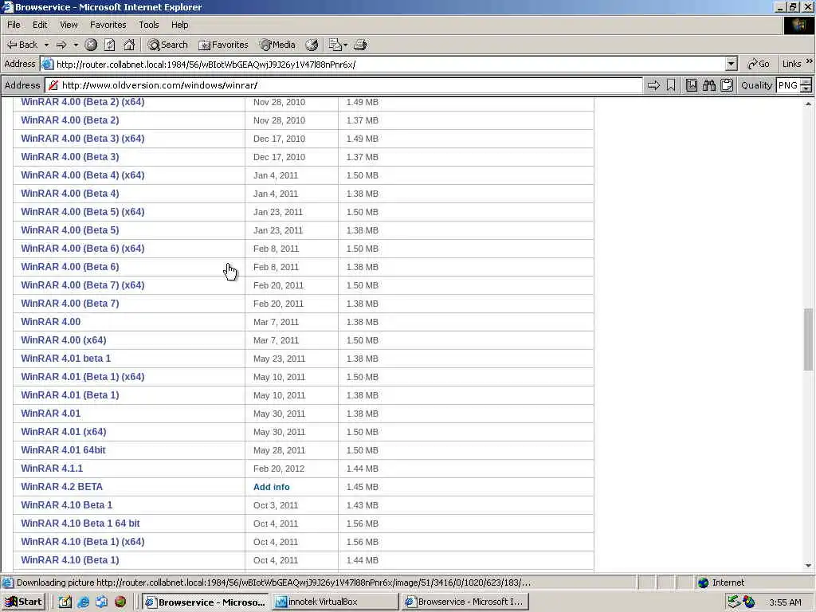Open WinRAR 4.1.1 link
816x612 pixels.
[52, 469]
